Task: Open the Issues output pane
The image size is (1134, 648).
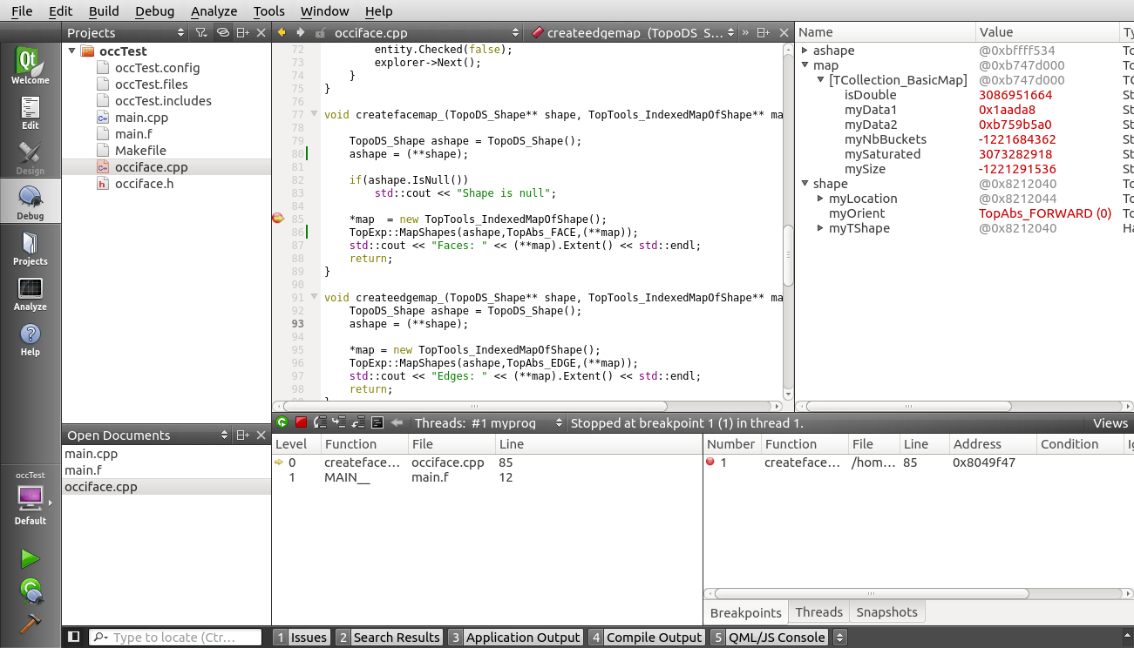Action: click(x=302, y=638)
